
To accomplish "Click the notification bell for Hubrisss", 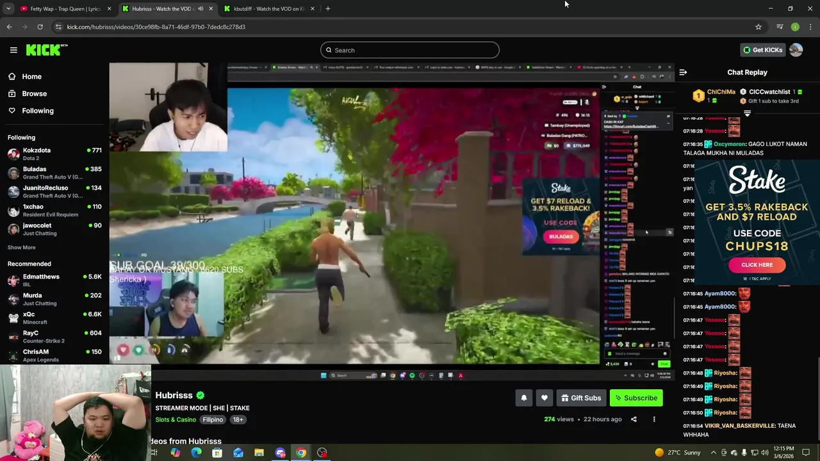I will pos(523,398).
